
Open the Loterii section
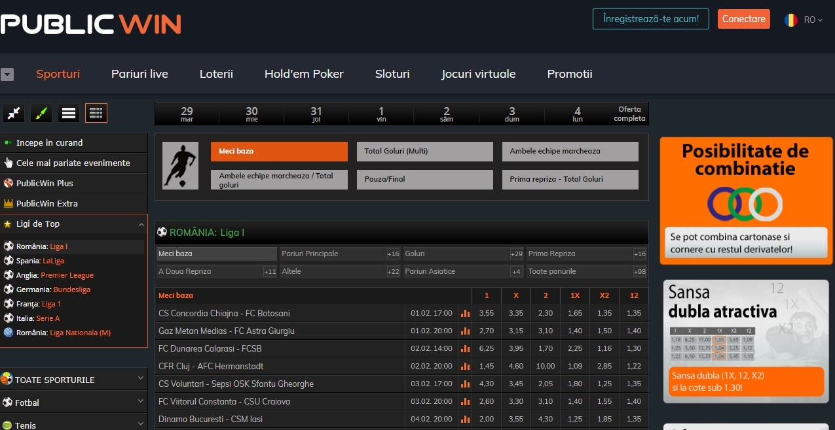[216, 74]
